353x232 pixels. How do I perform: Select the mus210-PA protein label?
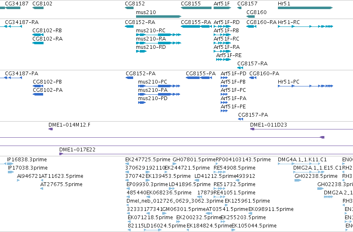tap(153, 90)
